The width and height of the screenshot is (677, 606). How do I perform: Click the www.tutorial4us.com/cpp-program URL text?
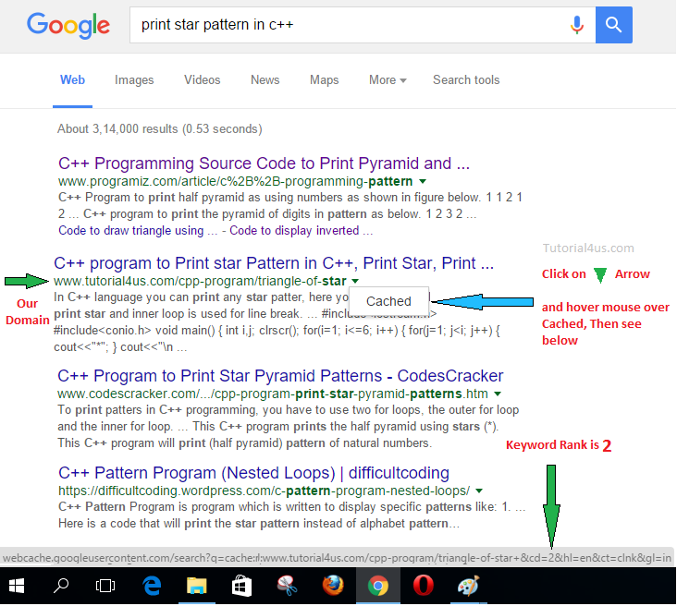pyautogui.click(x=200, y=281)
